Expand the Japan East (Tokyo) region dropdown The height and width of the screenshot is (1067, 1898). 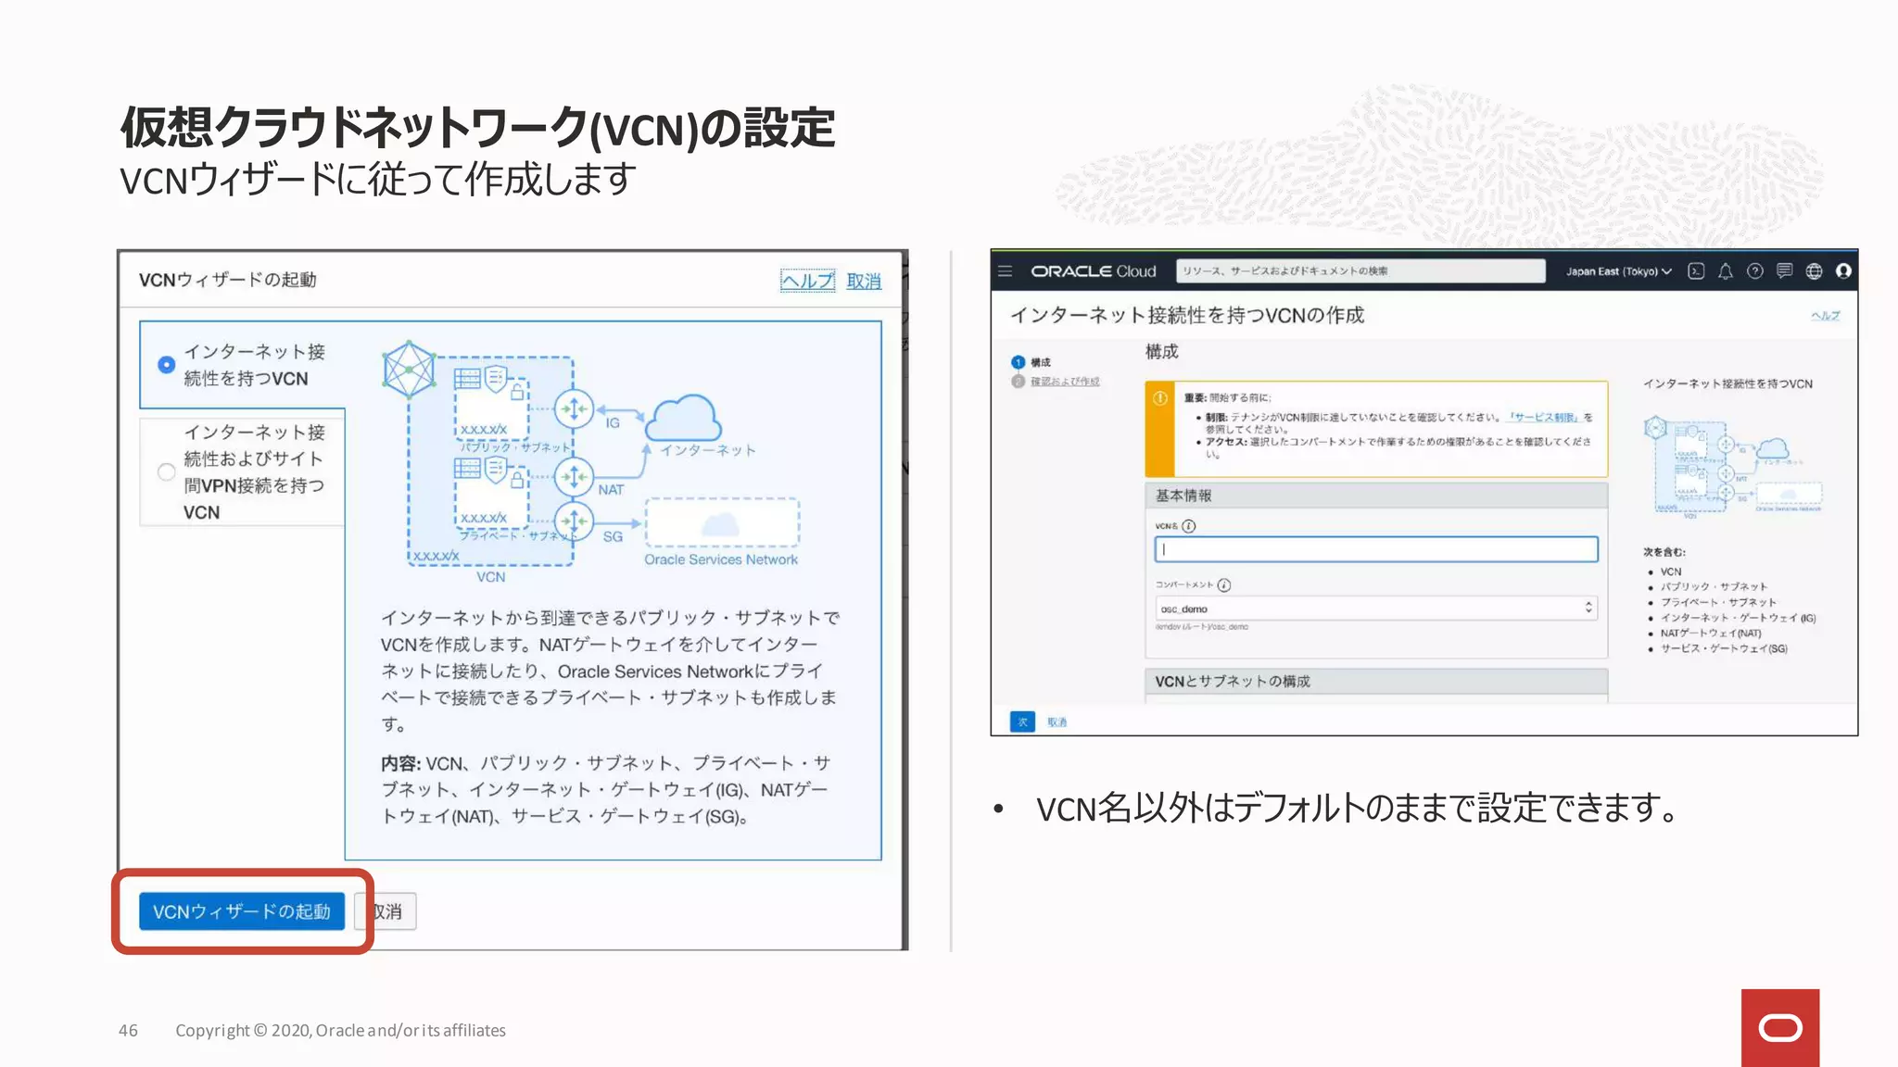click(x=1619, y=271)
